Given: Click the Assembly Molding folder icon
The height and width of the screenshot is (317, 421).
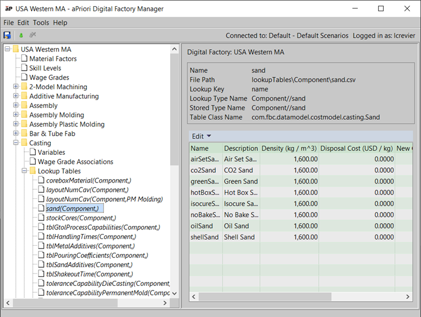Looking at the screenshot, I should [x=24, y=115].
